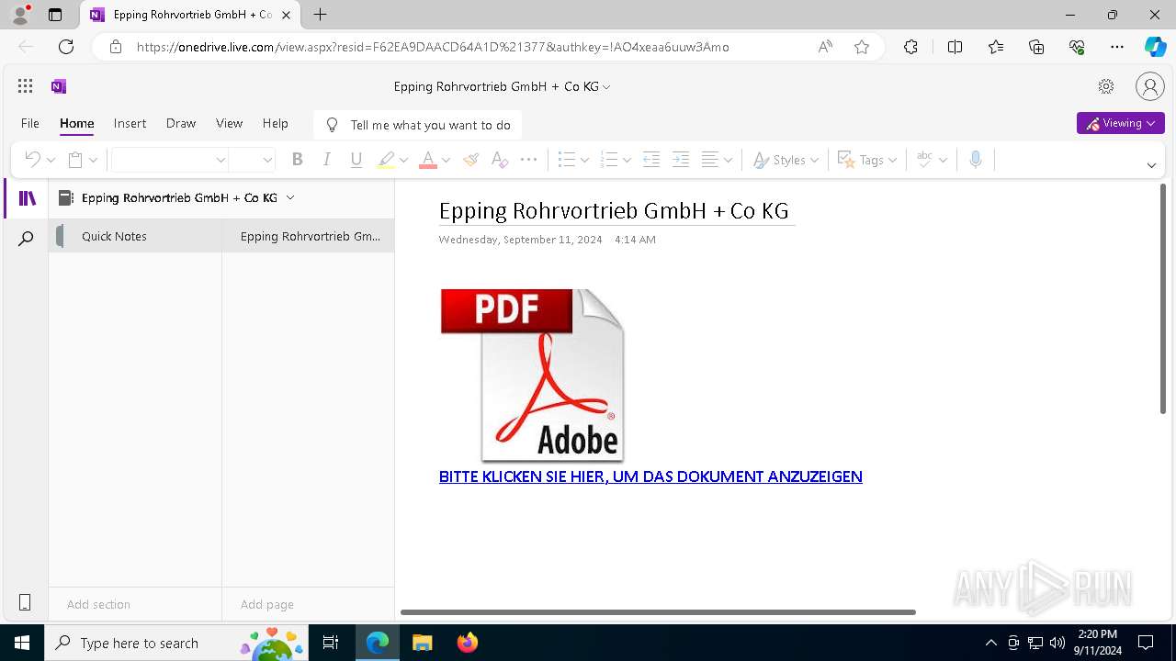Screen dimensions: 1176x661
Task: Open the Help tab
Action: pos(275,123)
